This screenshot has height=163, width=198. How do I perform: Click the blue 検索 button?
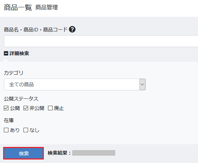(x=23, y=153)
